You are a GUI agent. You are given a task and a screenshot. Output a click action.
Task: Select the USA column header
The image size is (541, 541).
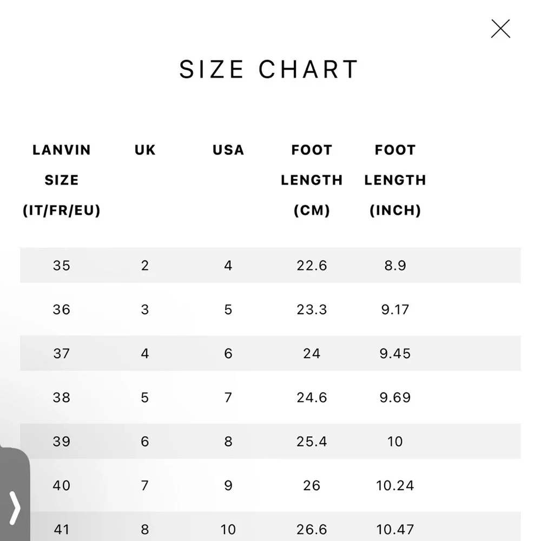pos(228,150)
